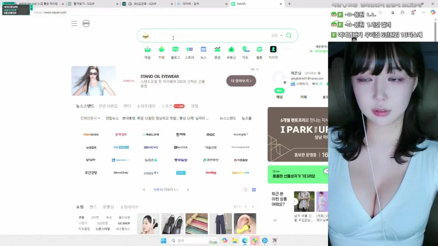Open Microsoft Edge from the taskbar
This screenshot has width=438, height=246.
[245, 241]
